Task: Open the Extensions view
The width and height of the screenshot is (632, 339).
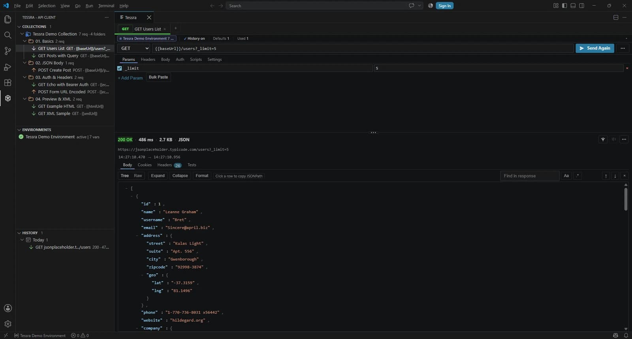Action: click(x=8, y=83)
